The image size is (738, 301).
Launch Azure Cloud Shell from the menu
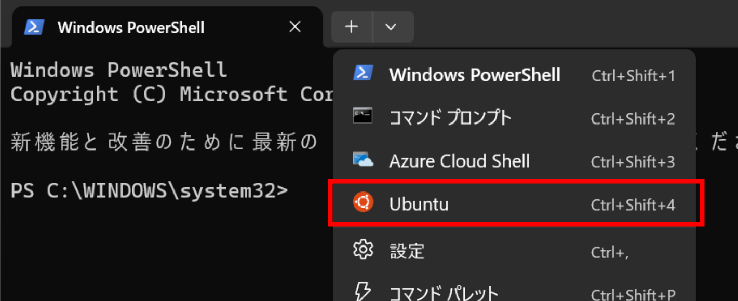(x=515, y=161)
